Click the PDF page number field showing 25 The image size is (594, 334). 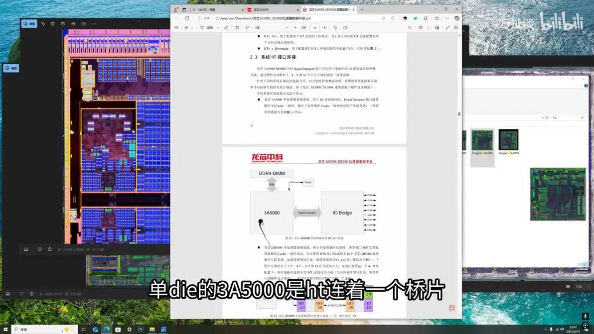point(315,27)
